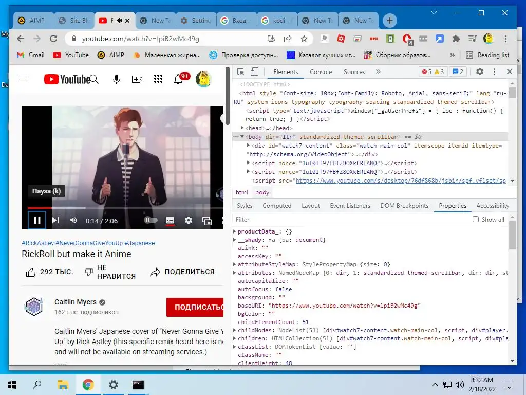The image size is (526, 395).
Task: Expand the childNodes NodeList property
Action: 235,330
